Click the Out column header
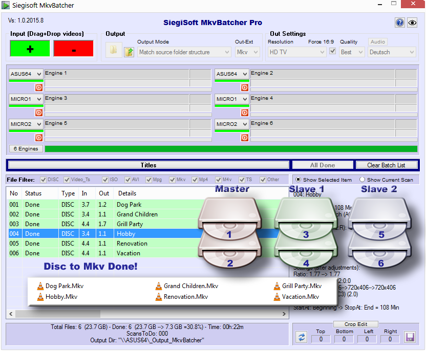 click(104, 193)
